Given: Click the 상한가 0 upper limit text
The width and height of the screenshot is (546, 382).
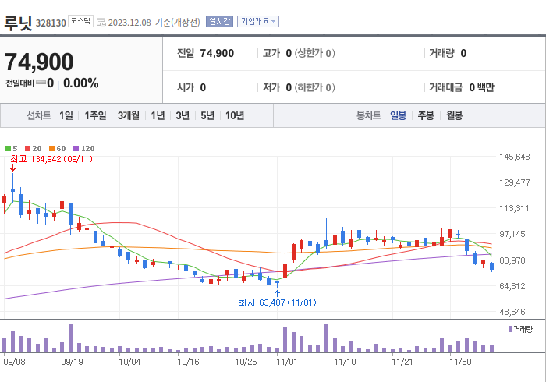Looking at the screenshot, I should pos(315,53).
